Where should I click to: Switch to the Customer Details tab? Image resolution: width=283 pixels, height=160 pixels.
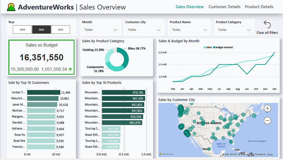click(x=224, y=7)
